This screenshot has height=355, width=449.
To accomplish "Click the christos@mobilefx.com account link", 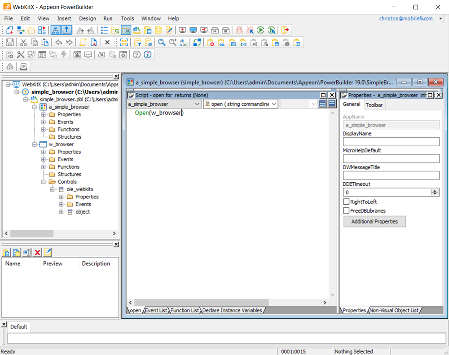I will tap(406, 18).
